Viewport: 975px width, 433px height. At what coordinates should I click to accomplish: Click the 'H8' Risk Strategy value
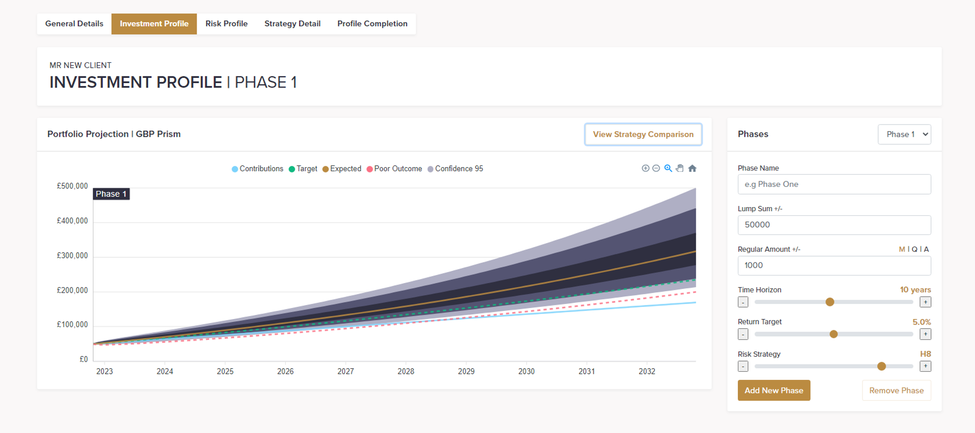[x=925, y=354]
